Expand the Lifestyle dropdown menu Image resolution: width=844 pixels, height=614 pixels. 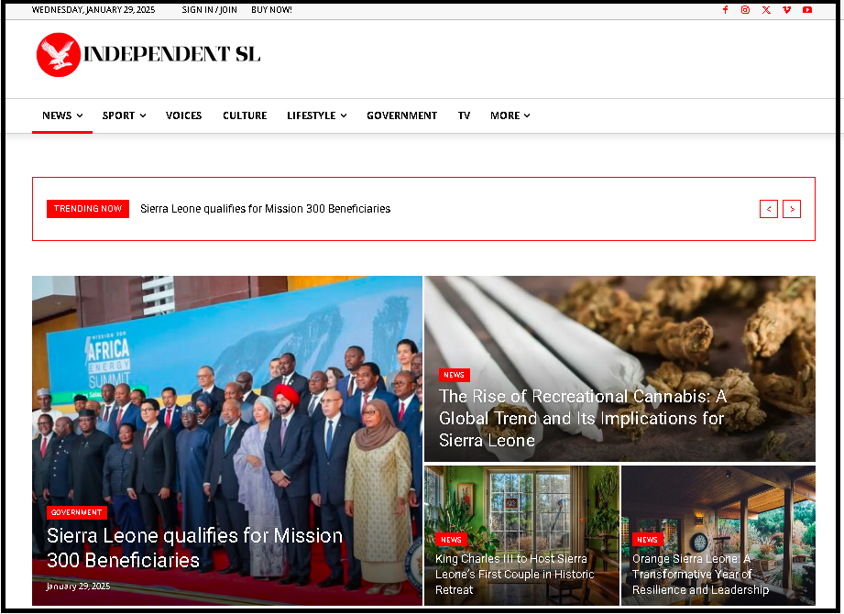coord(316,115)
